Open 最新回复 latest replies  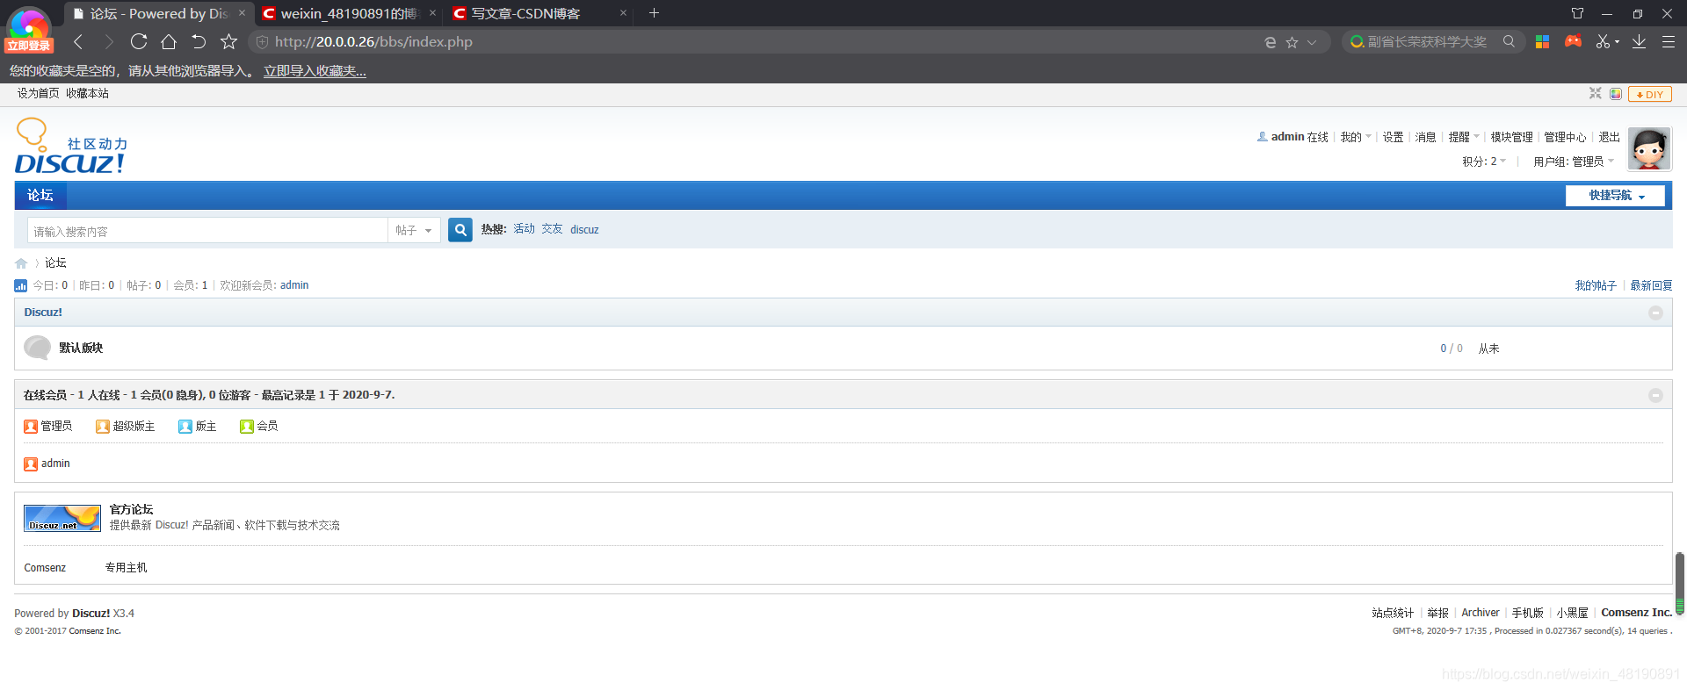coord(1651,285)
